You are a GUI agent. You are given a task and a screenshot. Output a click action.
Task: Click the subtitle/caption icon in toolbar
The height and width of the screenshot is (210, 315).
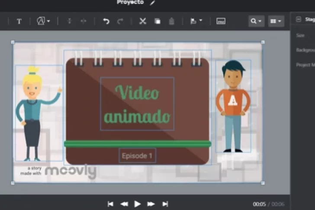click(x=221, y=21)
